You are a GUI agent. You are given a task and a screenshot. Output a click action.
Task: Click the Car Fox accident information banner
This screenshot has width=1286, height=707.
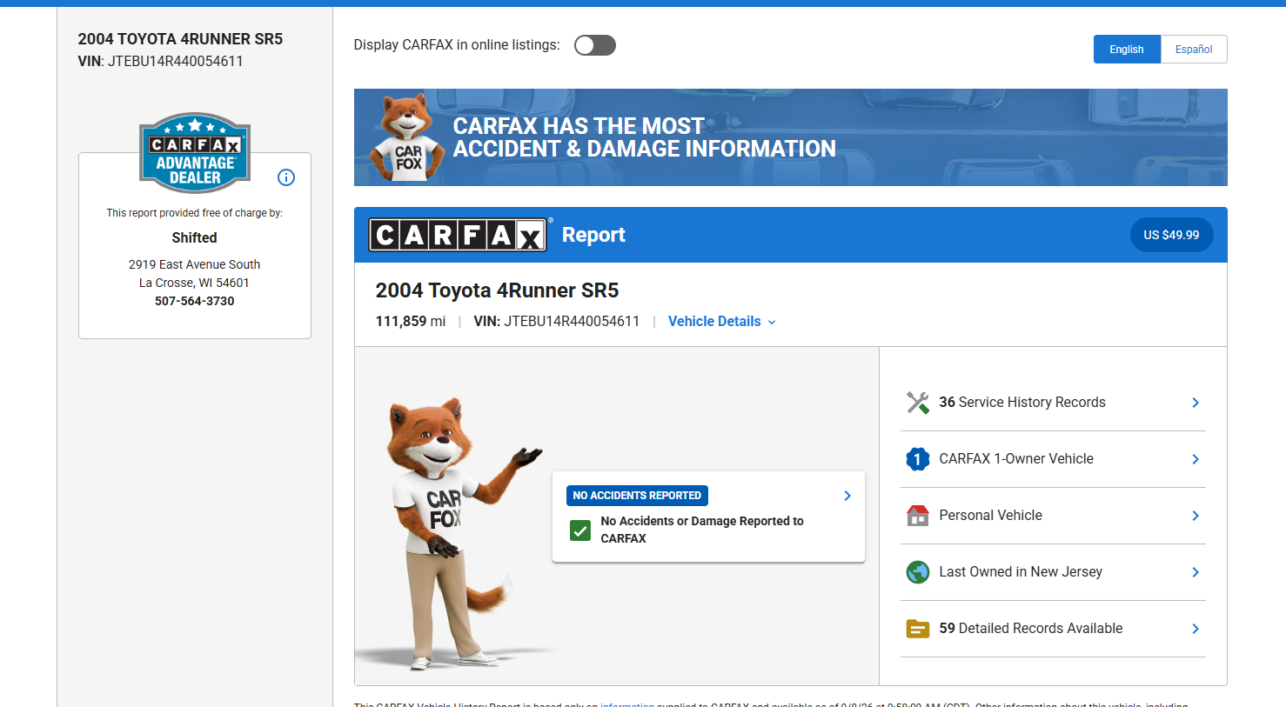click(790, 137)
